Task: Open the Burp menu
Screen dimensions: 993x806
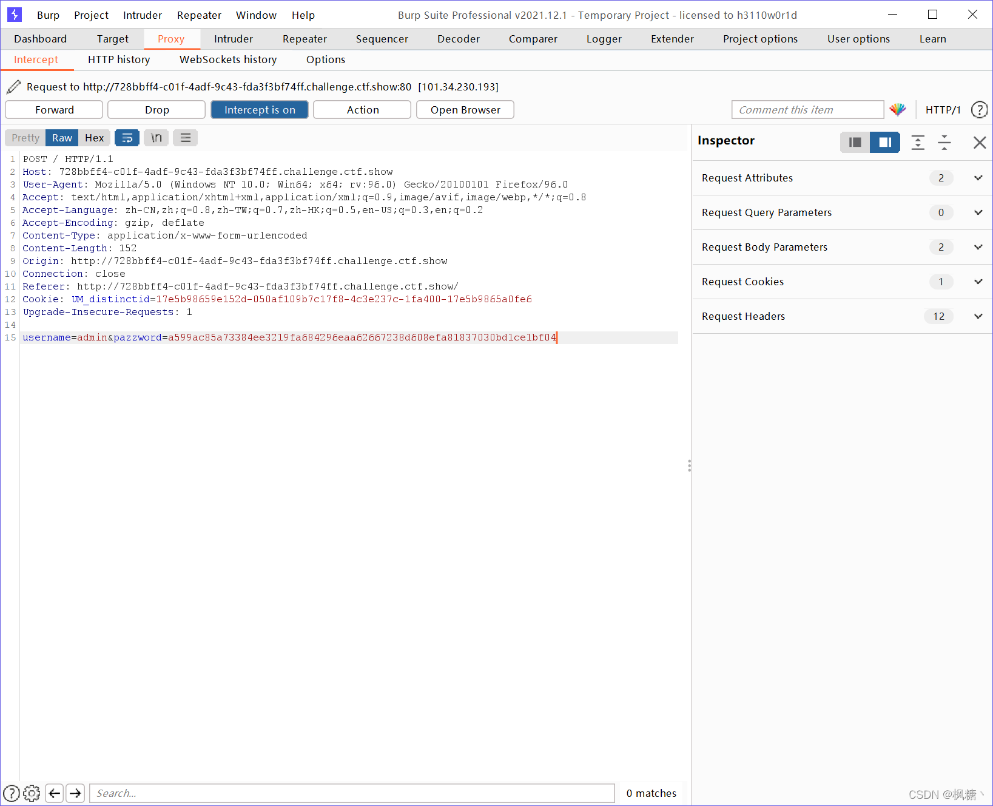Action: click(x=48, y=15)
